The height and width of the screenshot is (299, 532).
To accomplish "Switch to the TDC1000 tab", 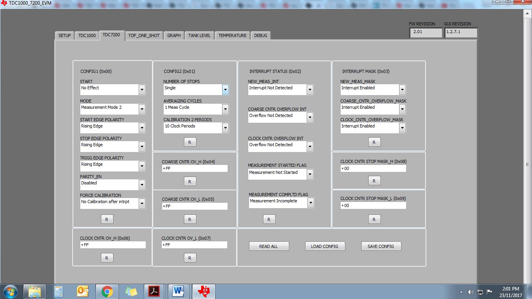I will tap(87, 35).
